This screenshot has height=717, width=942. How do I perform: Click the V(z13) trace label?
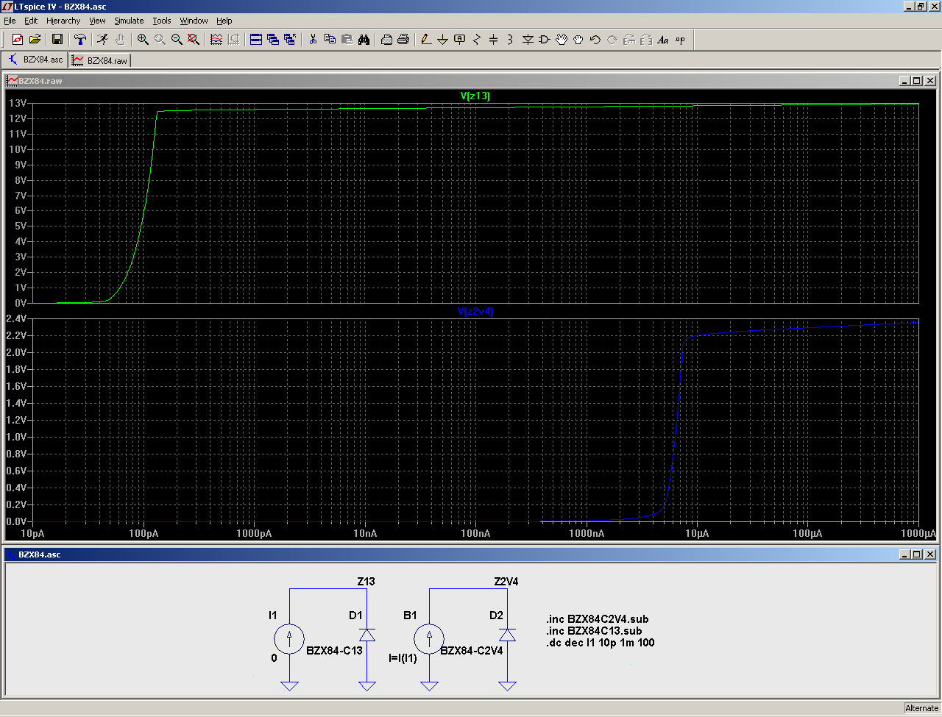point(475,96)
